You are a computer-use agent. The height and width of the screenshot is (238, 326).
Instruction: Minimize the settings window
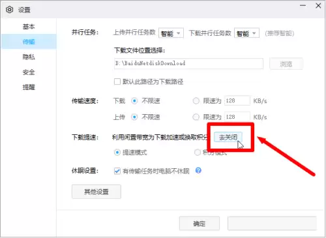303,6
